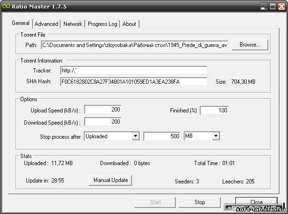The width and height of the screenshot is (288, 214).
Task: Click the Leechers: 205 text
Action: 238,182
